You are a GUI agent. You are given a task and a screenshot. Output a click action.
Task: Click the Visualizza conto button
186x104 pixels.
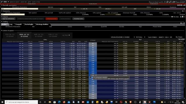[x=78, y=19]
